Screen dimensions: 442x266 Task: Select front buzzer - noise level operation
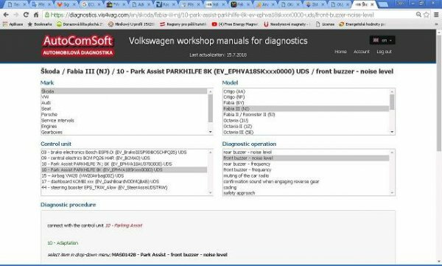pyautogui.click(x=306, y=158)
